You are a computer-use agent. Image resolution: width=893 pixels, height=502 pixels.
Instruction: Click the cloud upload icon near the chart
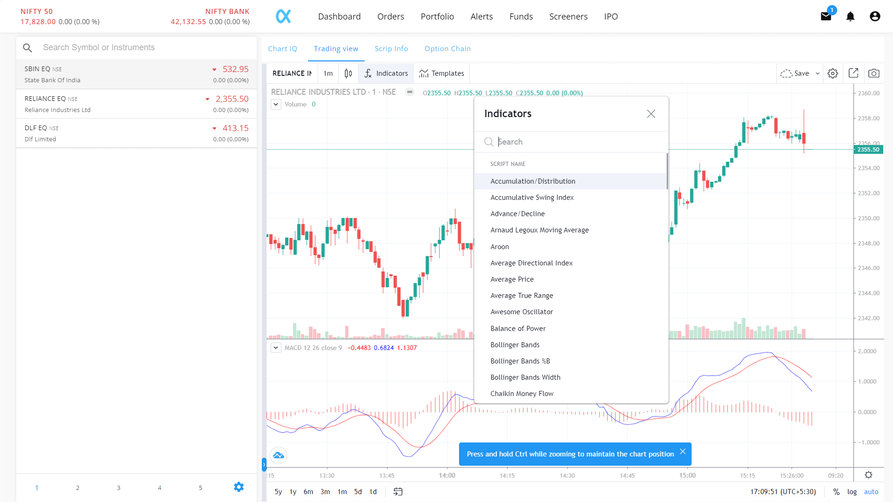click(x=278, y=455)
